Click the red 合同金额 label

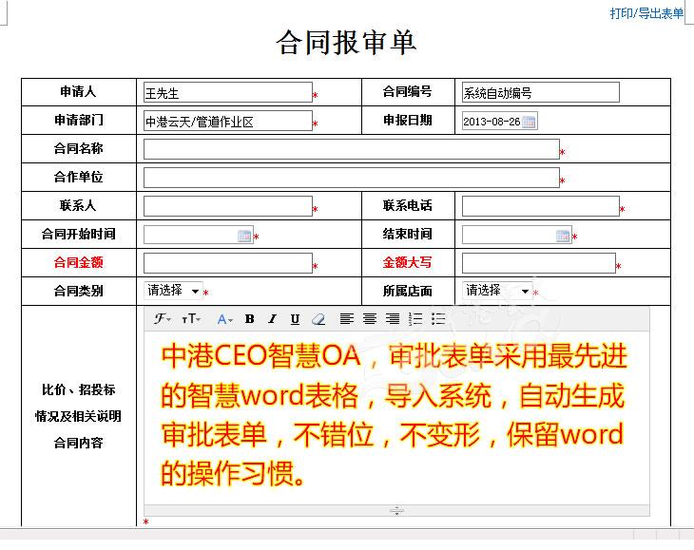78,262
